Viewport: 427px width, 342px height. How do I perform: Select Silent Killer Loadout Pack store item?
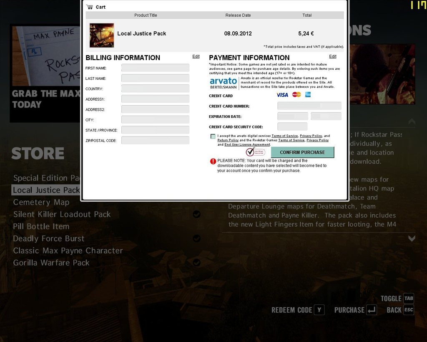62,214
